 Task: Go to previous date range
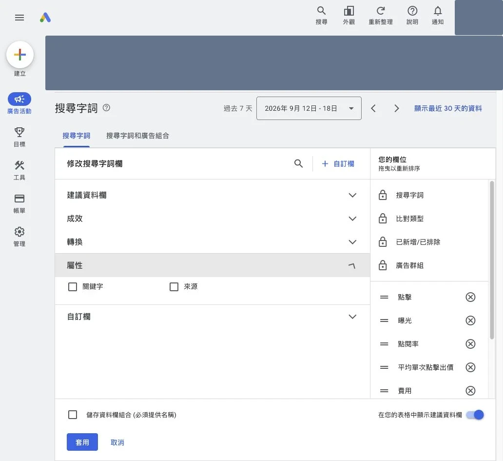(x=373, y=108)
